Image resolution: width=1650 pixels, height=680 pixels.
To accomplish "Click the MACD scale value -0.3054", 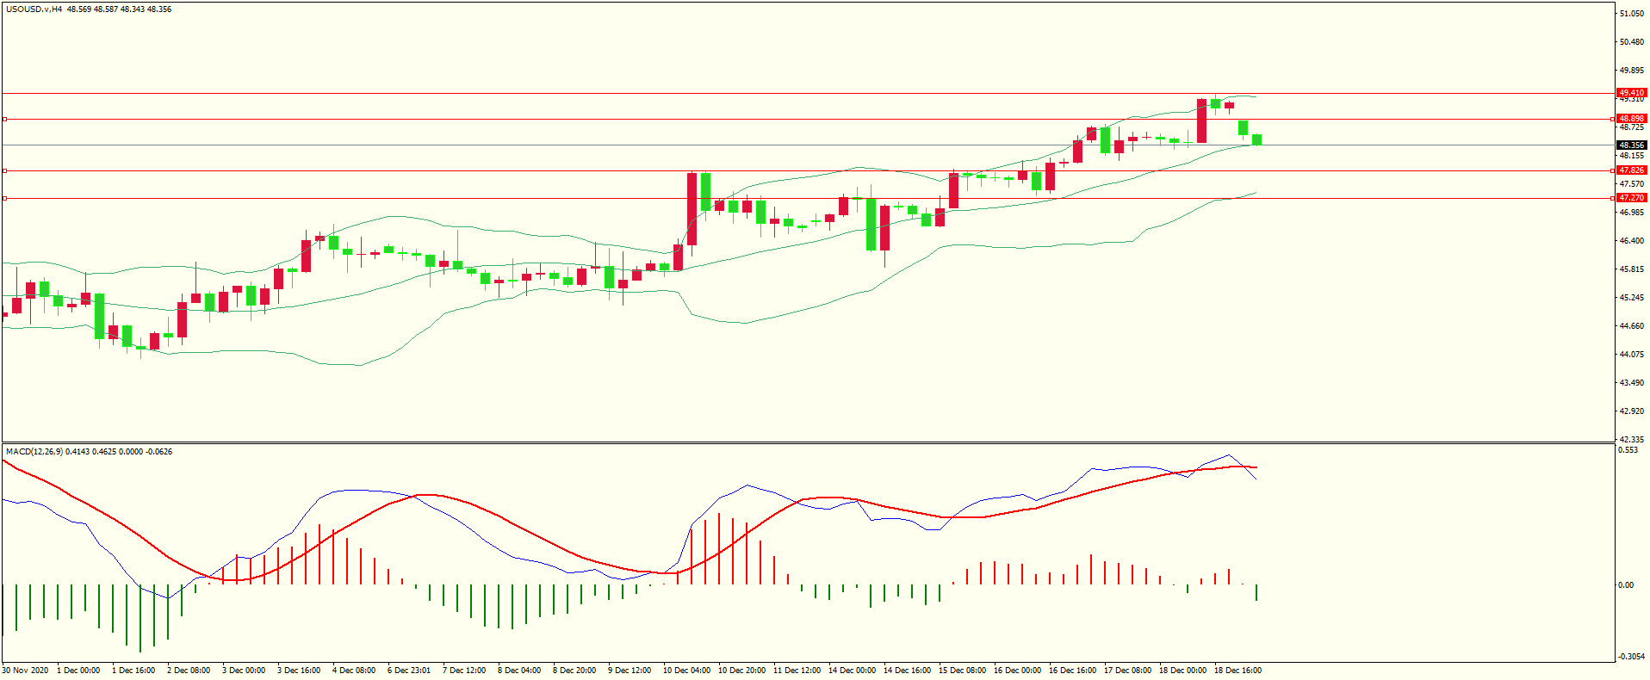I will 1630,656.
